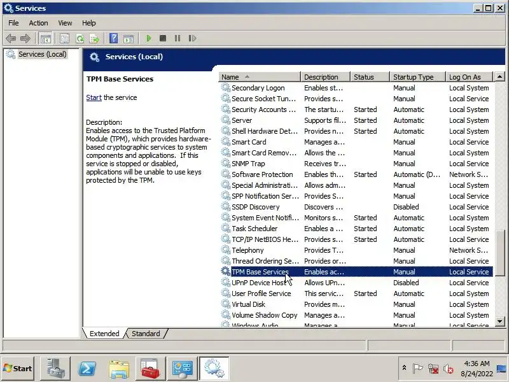
Task: Click gear icon of Task Scheduler service
Action: click(226, 229)
